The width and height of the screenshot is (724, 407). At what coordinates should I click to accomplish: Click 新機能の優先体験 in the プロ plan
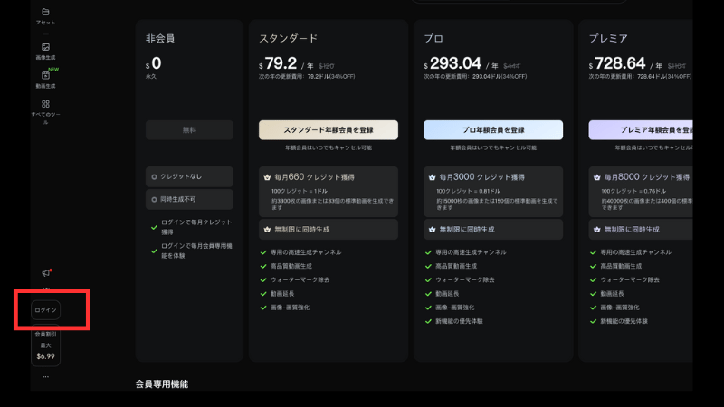(459, 321)
